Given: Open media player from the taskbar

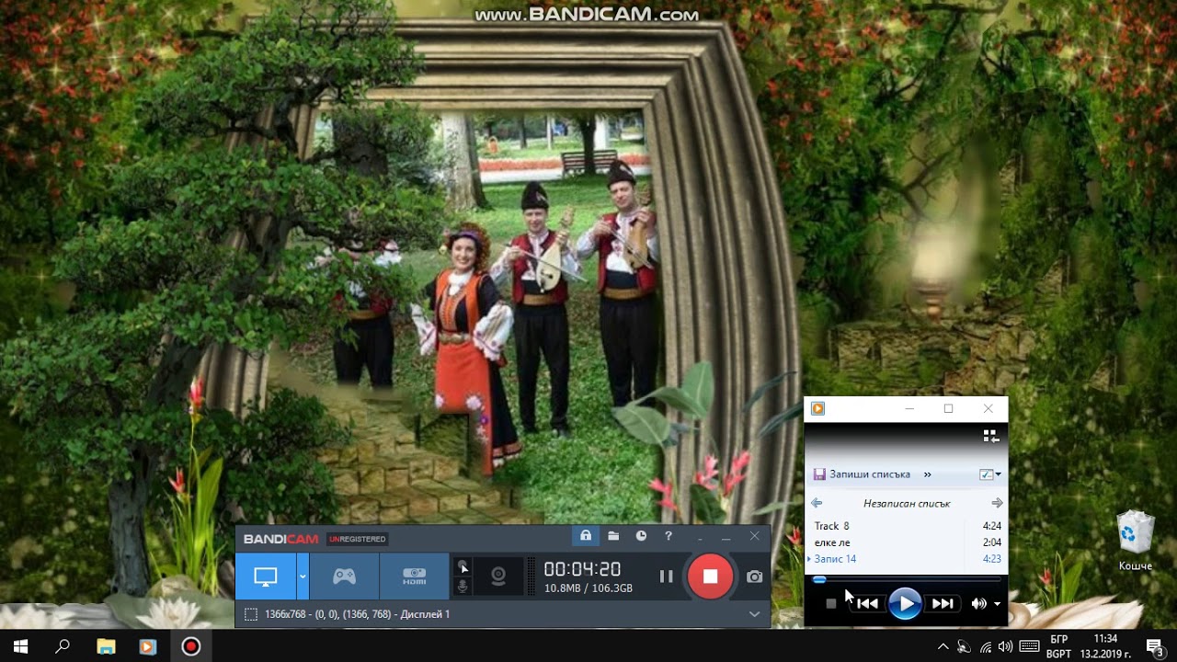Looking at the screenshot, I should click(148, 646).
